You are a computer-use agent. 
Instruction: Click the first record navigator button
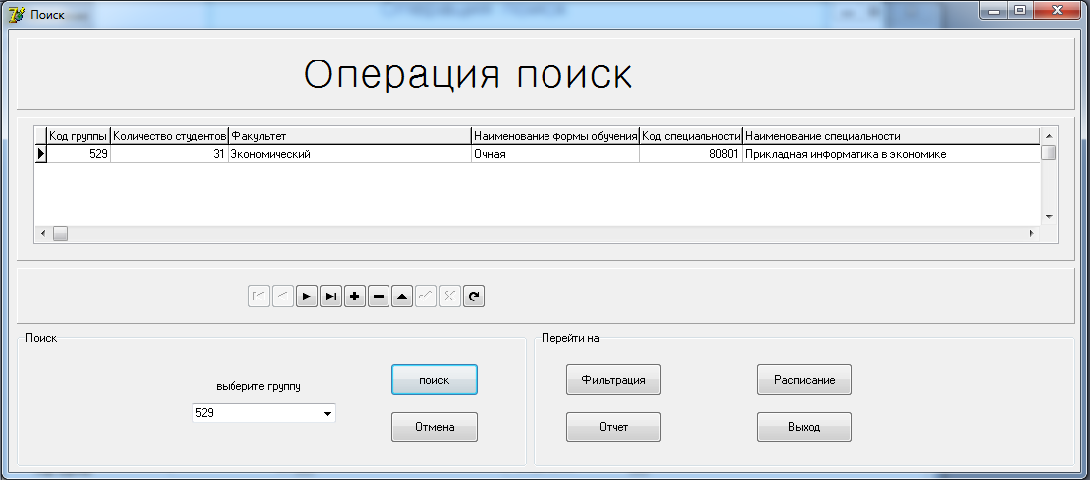pos(259,296)
